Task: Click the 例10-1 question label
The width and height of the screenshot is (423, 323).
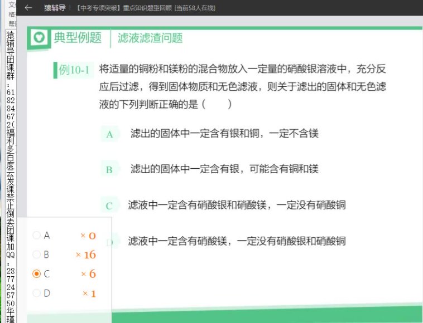Action: pyautogui.click(x=73, y=70)
